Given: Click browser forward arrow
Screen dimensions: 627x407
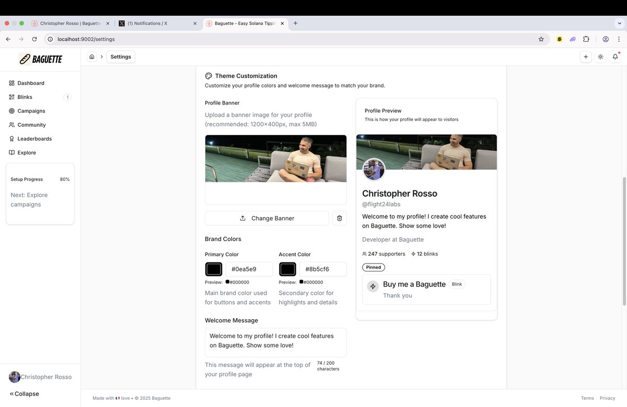Looking at the screenshot, I should [x=21, y=39].
